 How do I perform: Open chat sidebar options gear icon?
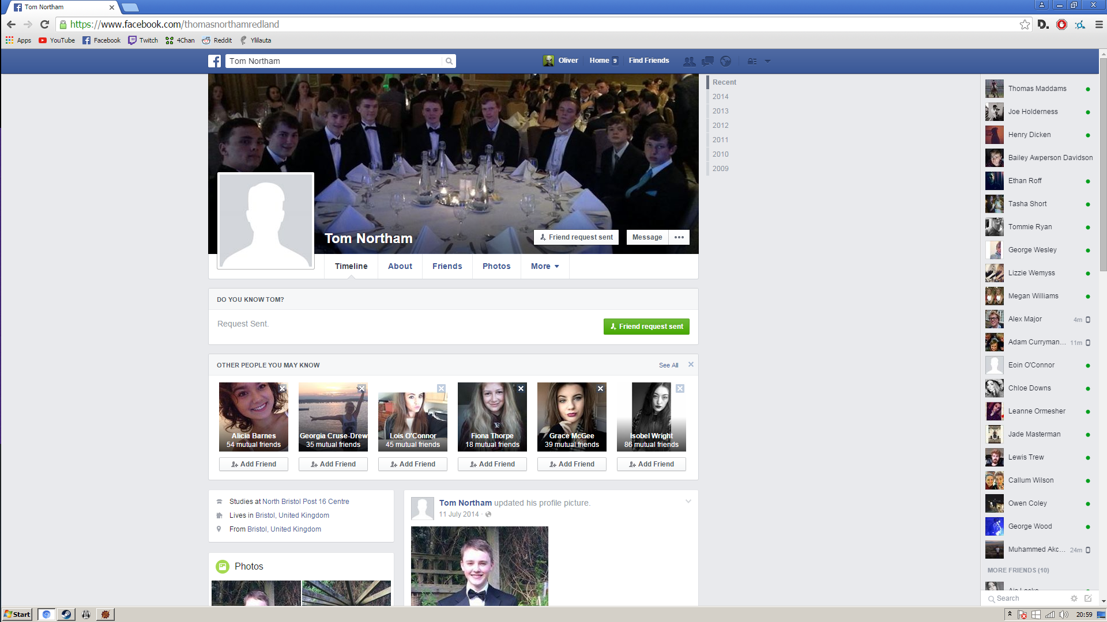coord(1074,598)
